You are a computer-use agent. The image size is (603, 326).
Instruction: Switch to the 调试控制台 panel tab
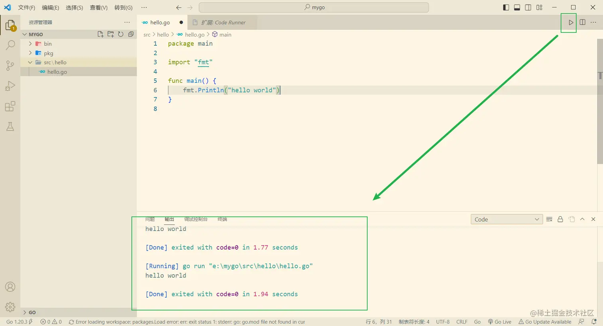coord(196,219)
